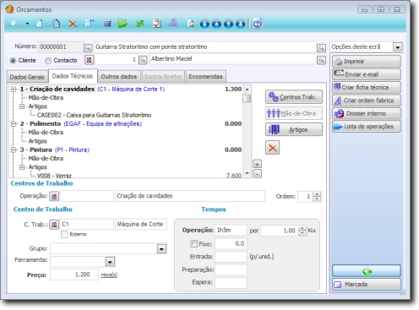Image resolution: width=419 pixels, height=310 pixels.
Task: Switch to the Dados Gerais tab
Action: pos(27,77)
